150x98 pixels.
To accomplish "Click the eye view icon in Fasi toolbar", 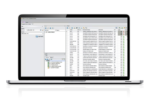I will (x=53, y=28).
